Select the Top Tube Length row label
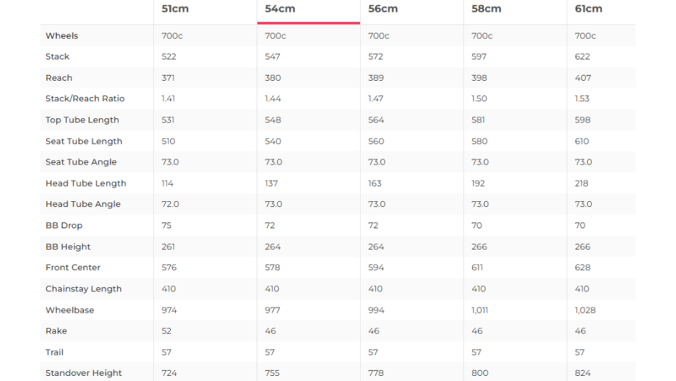676x381 pixels. [82, 120]
